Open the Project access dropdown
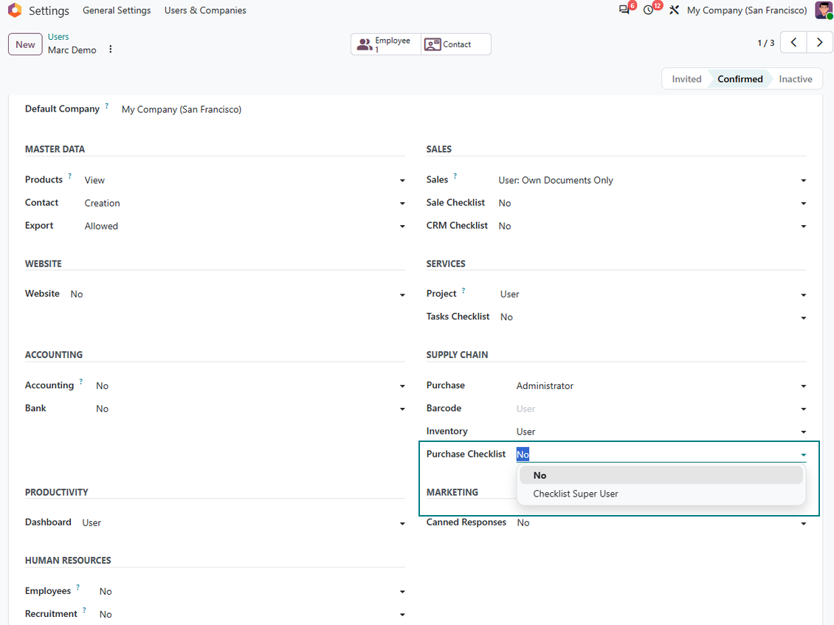The width and height of the screenshot is (834, 625). 653,294
